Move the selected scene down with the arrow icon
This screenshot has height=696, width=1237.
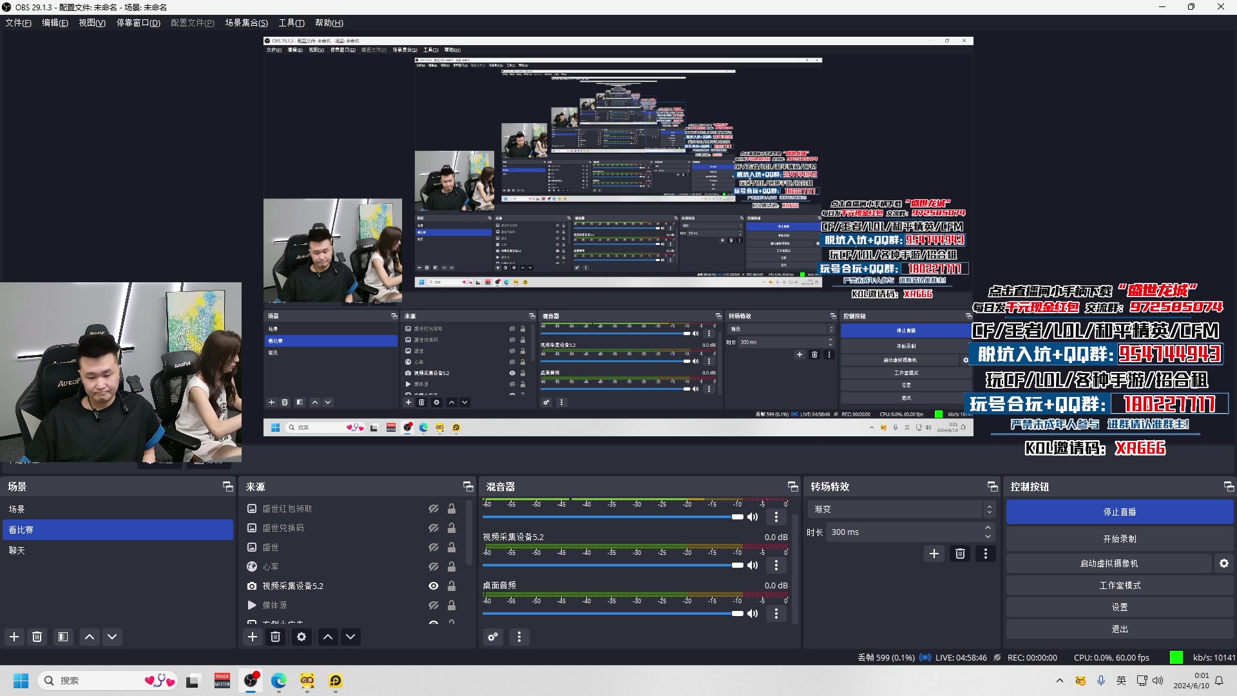(112, 637)
